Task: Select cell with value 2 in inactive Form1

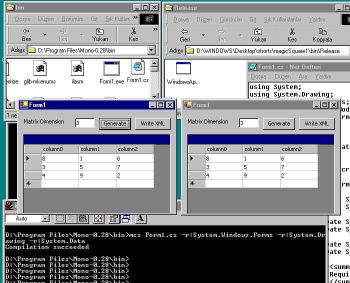Action: point(299,175)
